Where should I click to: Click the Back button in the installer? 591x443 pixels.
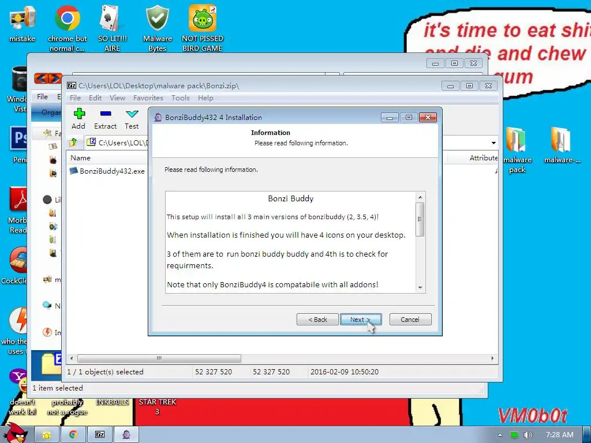[317, 320]
